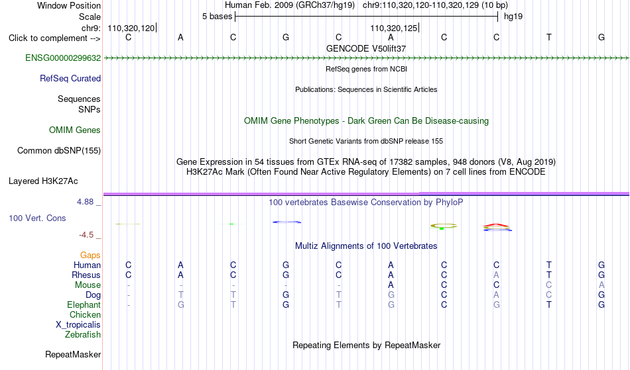Click the purple H3K27Ac signal bar
Image resolution: width=630 pixels, height=370 pixels.
pos(366,194)
